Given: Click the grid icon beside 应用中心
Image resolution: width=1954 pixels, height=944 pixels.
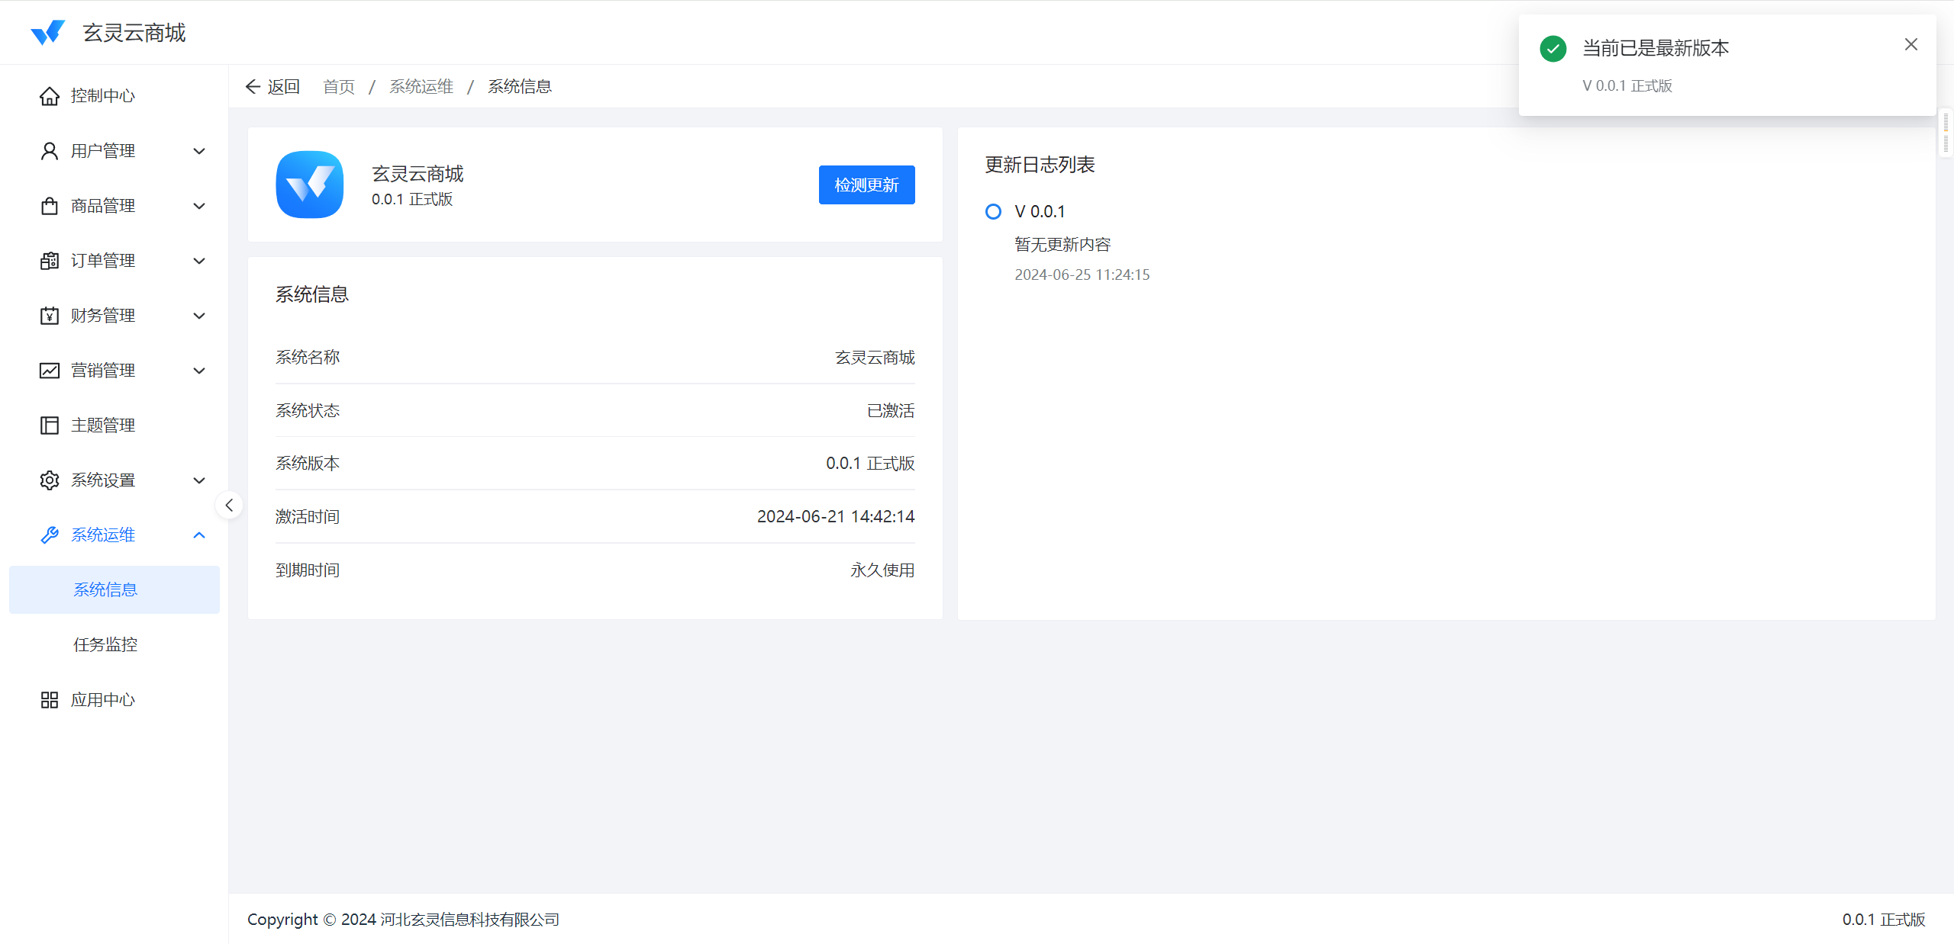Looking at the screenshot, I should [50, 700].
